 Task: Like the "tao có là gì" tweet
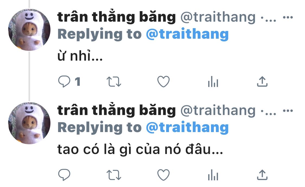pyautogui.click(x=163, y=175)
